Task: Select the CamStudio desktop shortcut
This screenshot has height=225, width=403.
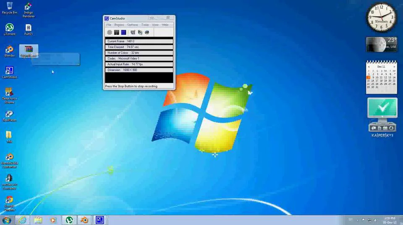Action: click(x=10, y=72)
